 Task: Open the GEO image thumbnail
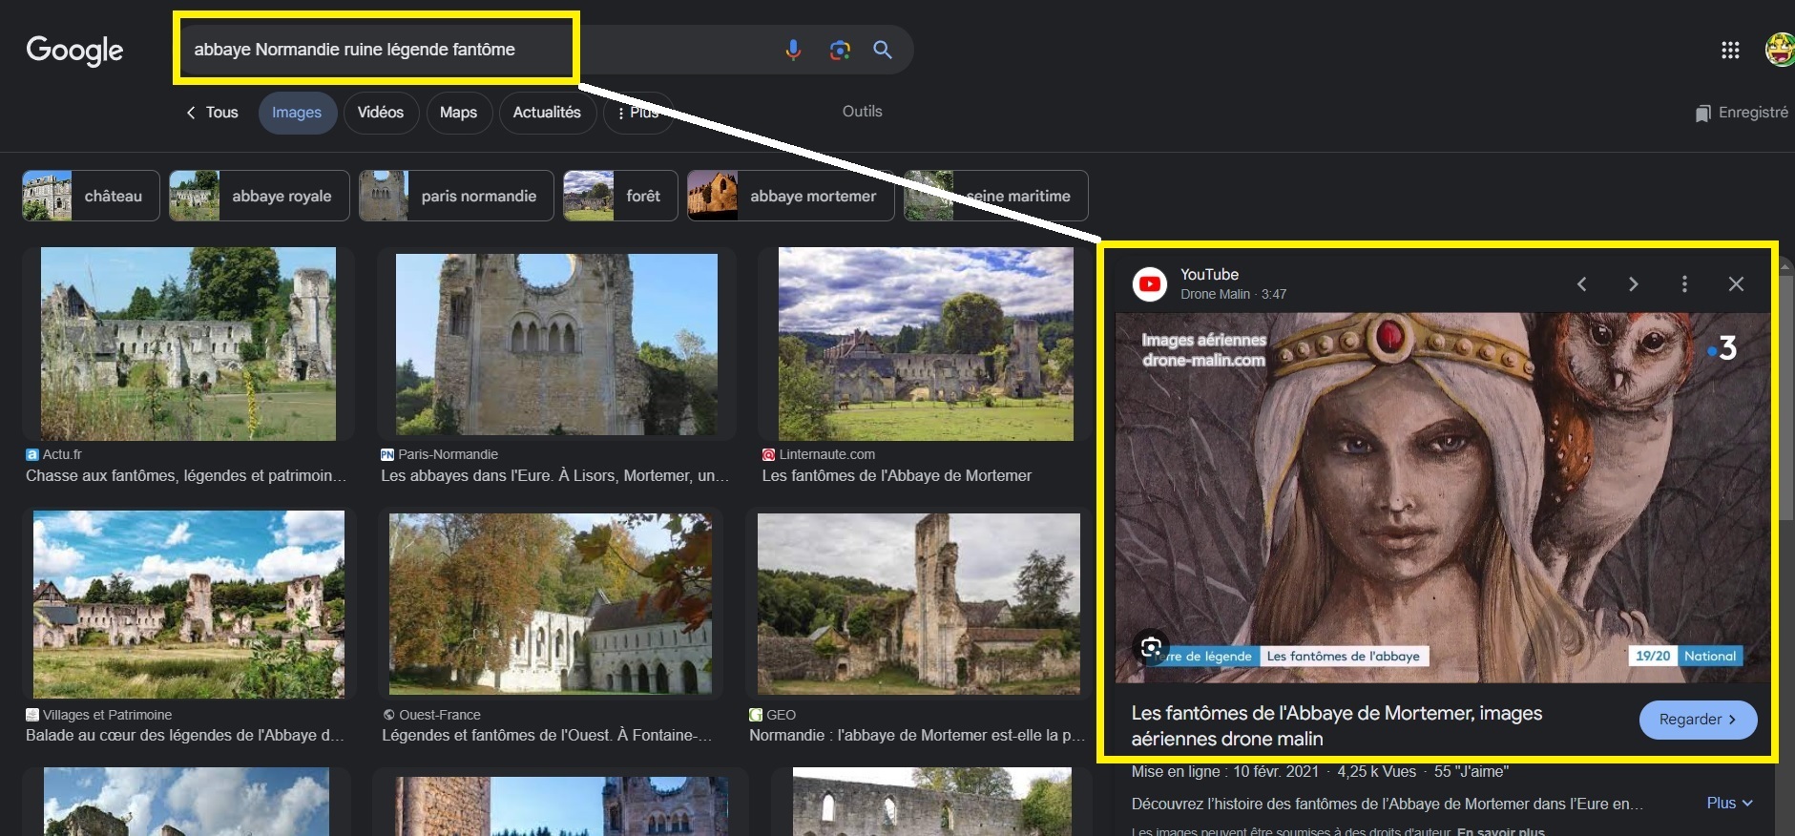click(x=919, y=604)
